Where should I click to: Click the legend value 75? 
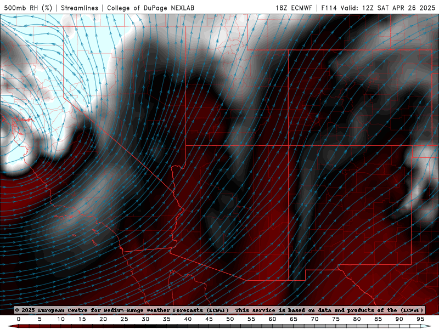click(x=336, y=319)
